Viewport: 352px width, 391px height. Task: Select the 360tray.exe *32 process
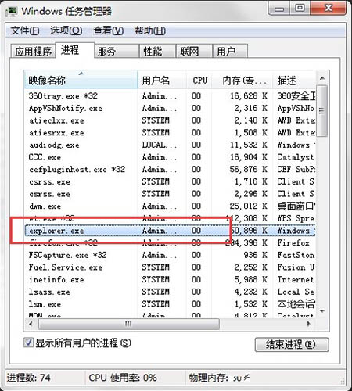tap(170, 96)
